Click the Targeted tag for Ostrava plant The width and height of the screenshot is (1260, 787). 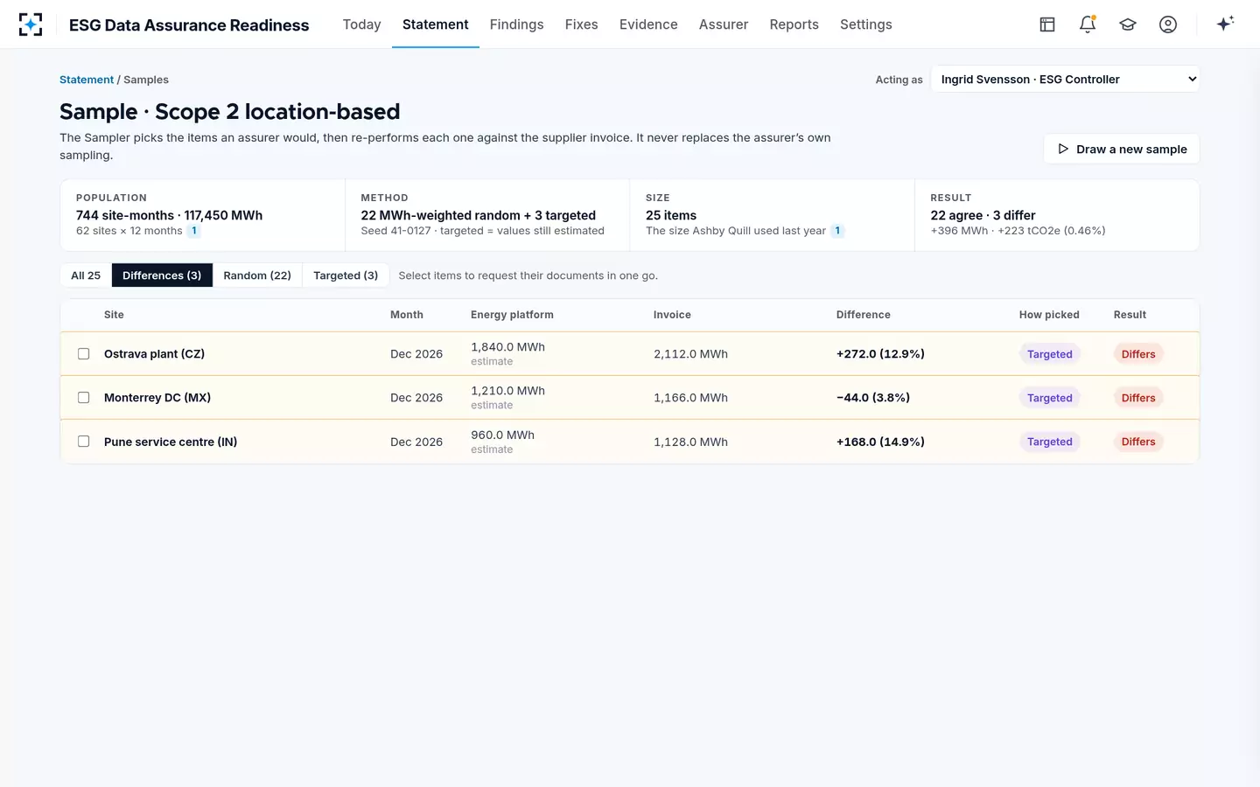click(x=1050, y=354)
